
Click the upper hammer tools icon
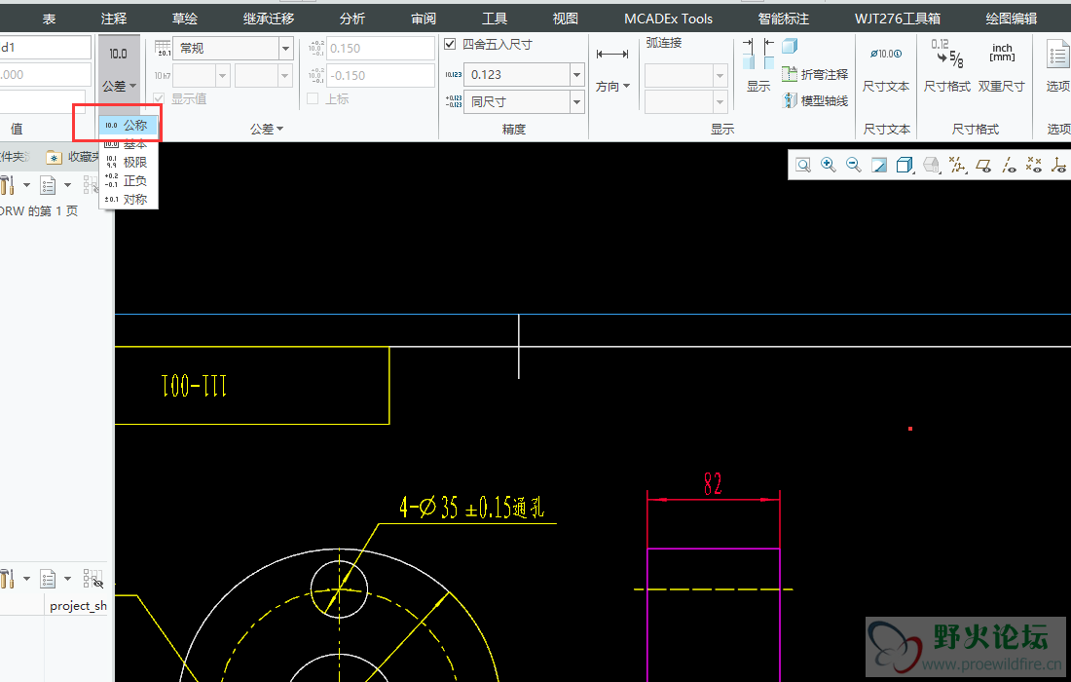click(x=8, y=184)
